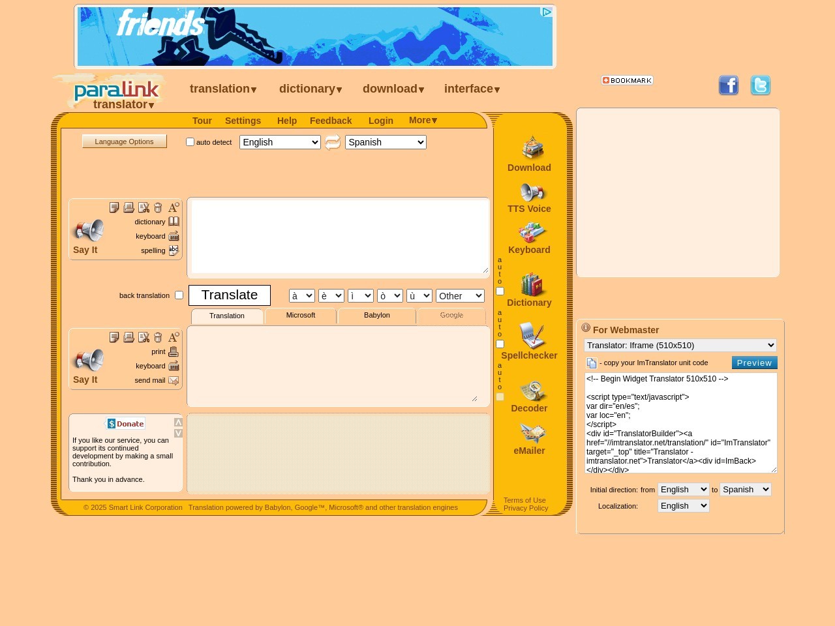
Task: Enable the auto detect checkbox
Action: point(190,142)
